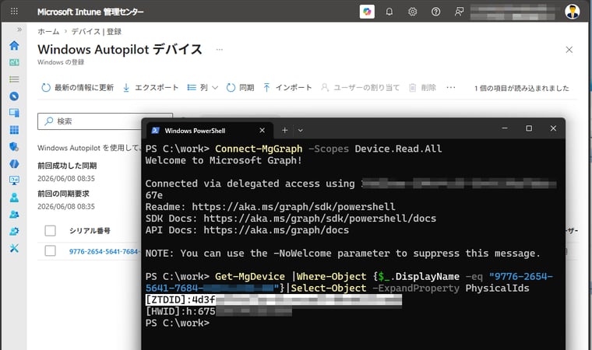Sort by シリアル番号 column header
The height and width of the screenshot is (350, 592).
click(90, 230)
